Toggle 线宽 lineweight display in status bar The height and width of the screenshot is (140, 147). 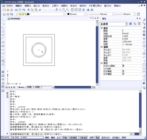[91, 138]
